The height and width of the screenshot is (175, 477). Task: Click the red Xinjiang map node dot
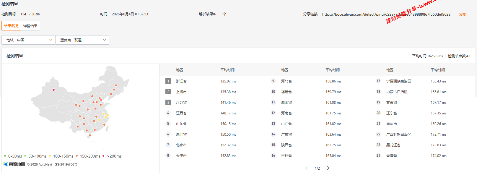click(x=53, y=90)
